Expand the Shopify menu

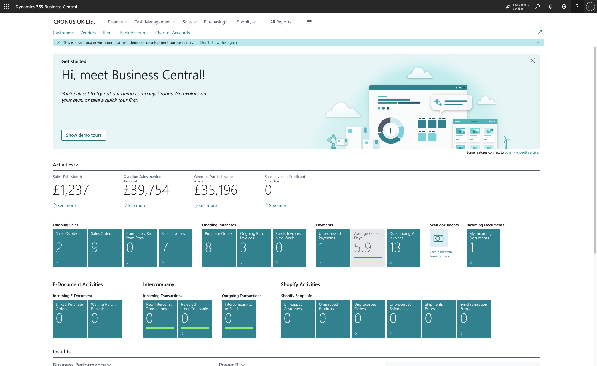coord(246,22)
